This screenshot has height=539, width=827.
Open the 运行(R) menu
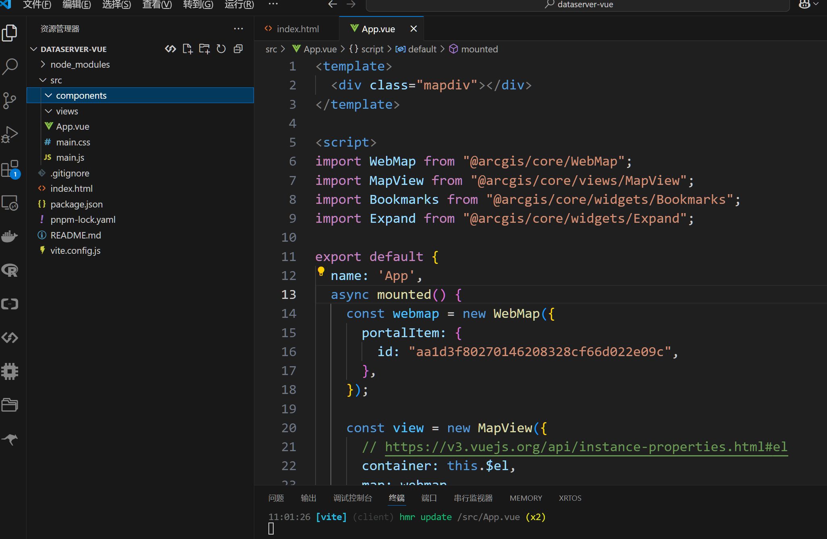tap(239, 5)
